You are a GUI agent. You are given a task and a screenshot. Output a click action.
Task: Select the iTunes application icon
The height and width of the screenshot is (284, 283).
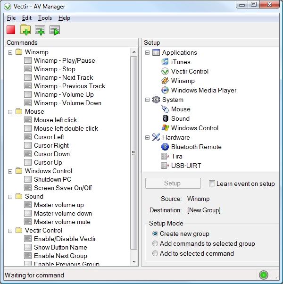click(x=165, y=62)
